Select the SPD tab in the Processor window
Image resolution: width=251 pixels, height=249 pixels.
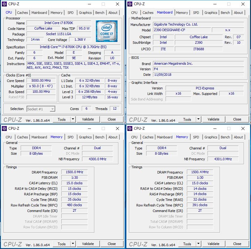click(70, 13)
